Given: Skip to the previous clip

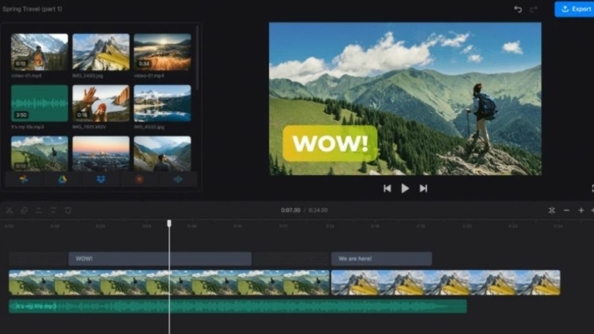Looking at the screenshot, I should pyautogui.click(x=387, y=188).
